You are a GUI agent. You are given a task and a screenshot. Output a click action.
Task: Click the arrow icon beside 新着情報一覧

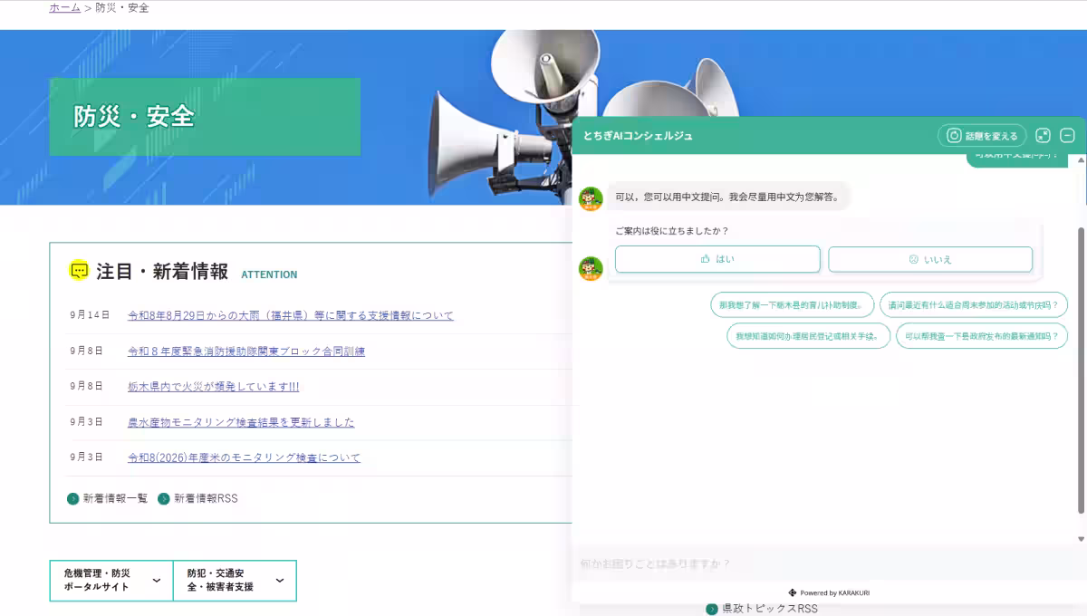pyautogui.click(x=73, y=498)
